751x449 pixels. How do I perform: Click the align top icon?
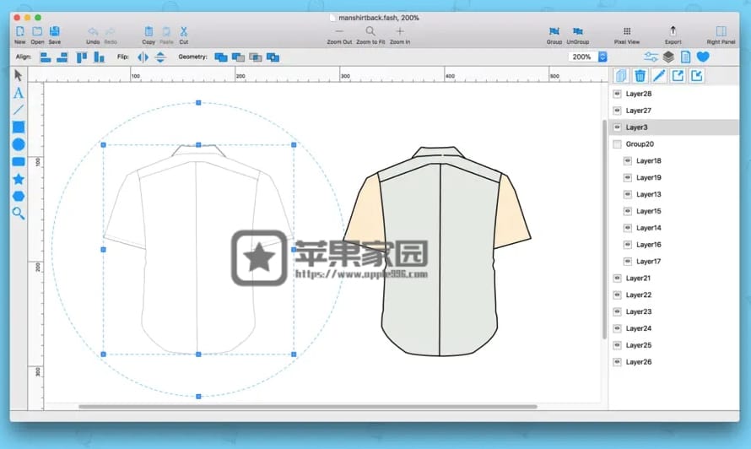(x=81, y=57)
